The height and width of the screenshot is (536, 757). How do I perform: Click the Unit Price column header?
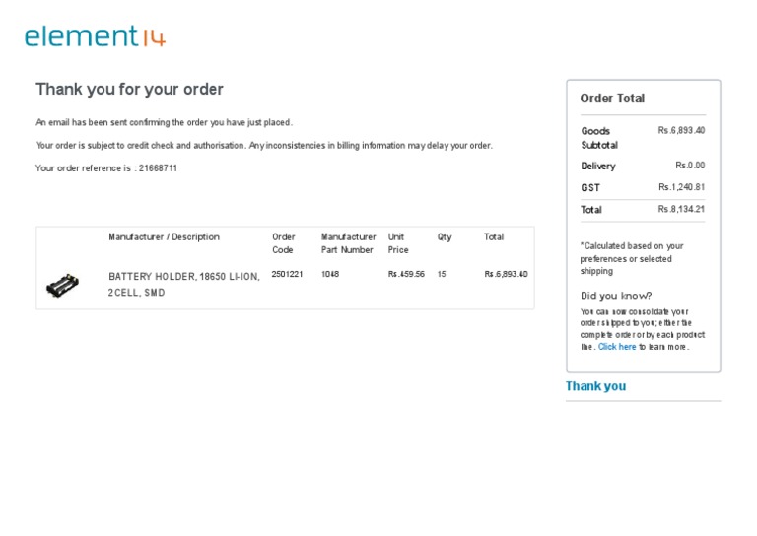click(399, 243)
